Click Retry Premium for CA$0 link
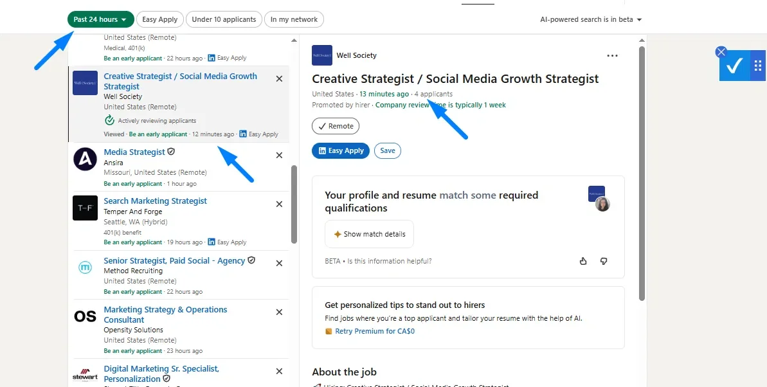Image resolution: width=767 pixels, height=387 pixels. [x=375, y=331]
